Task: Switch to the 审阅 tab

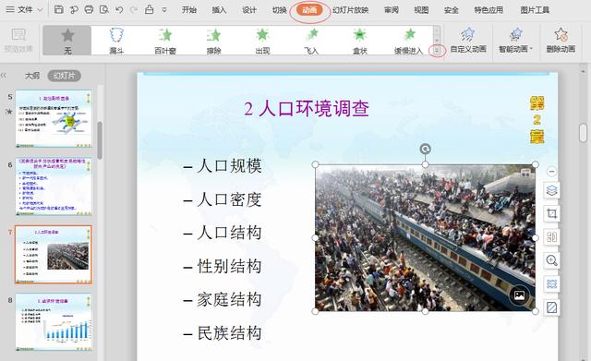Action: point(392,10)
